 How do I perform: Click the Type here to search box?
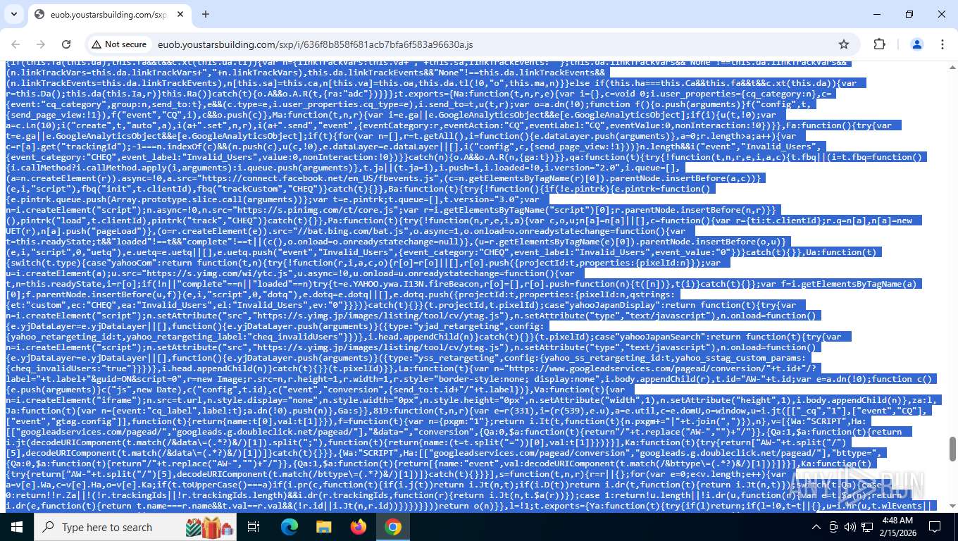pos(135,527)
